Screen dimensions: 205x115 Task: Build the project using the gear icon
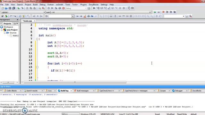pyautogui.click(x=49, y=8)
